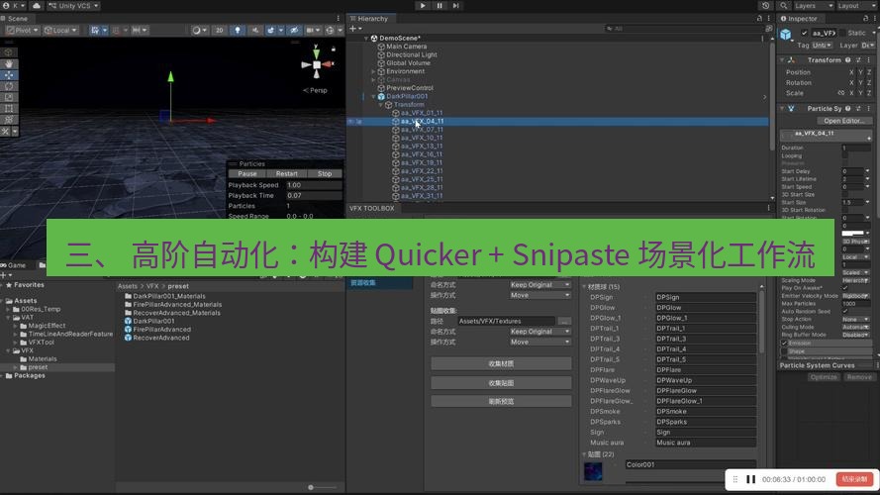Click Stop in Particles overlay

pyautogui.click(x=325, y=174)
